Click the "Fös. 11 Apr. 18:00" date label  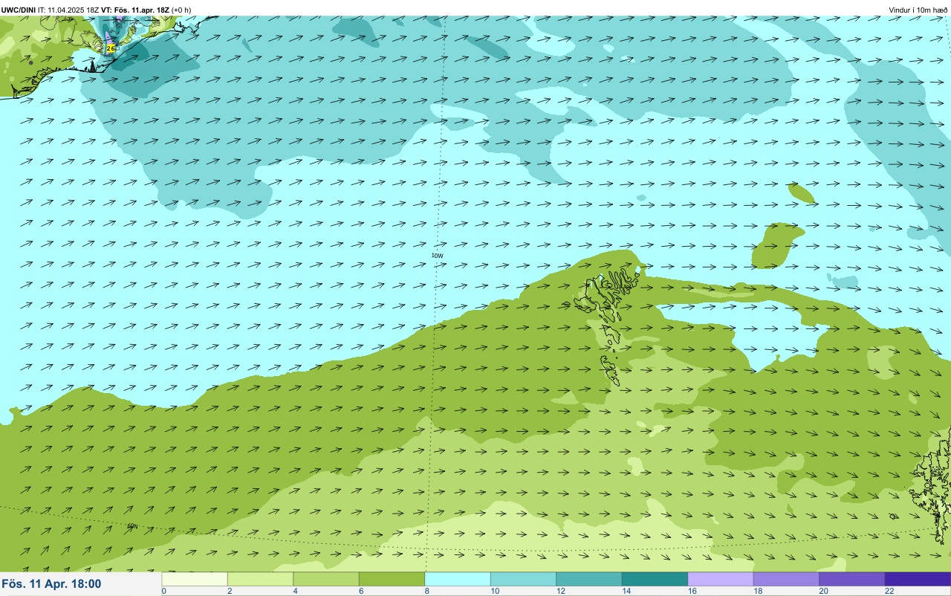tap(51, 584)
